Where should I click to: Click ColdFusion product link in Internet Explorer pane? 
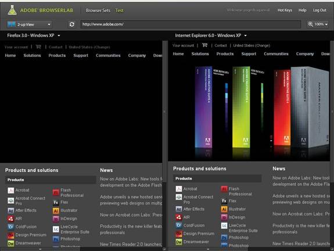pyautogui.click(x=194, y=225)
